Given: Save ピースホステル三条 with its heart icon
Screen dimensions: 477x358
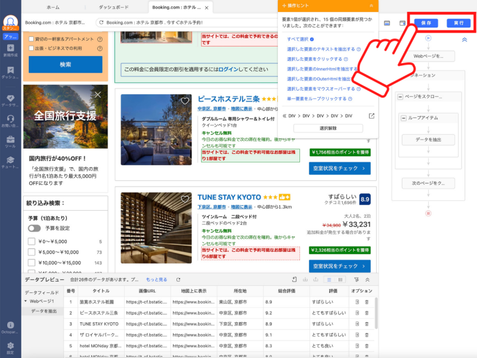Looking at the screenshot, I should [185, 101].
